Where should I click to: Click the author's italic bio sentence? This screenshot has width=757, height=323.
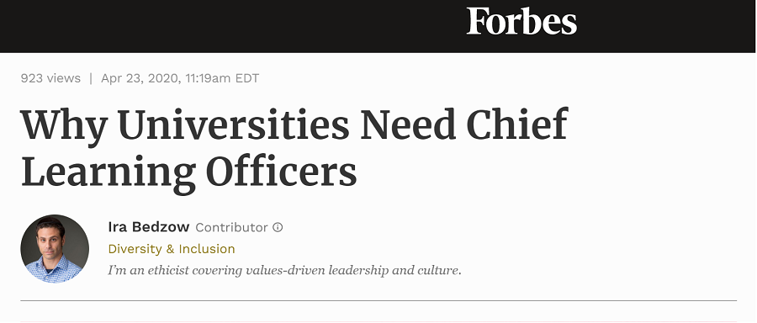coord(284,270)
